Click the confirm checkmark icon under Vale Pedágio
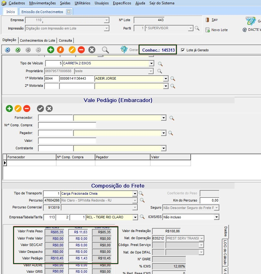Viewport: 261px width, 274px height. [40, 109]
